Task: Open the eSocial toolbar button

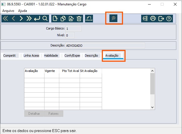Action: point(89,19)
